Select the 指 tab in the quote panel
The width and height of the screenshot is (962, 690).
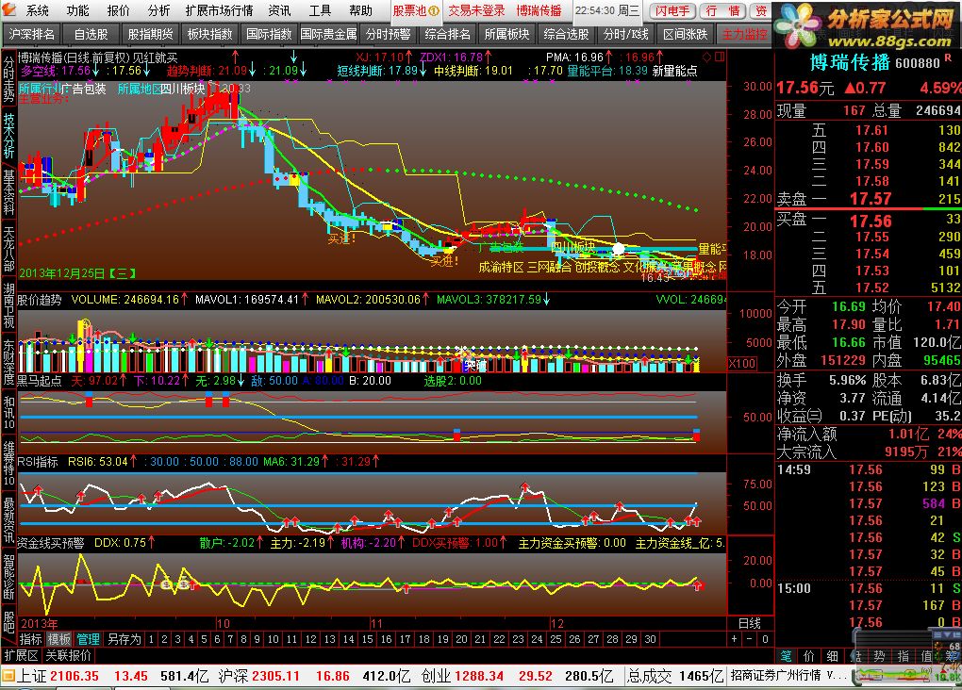903,656
